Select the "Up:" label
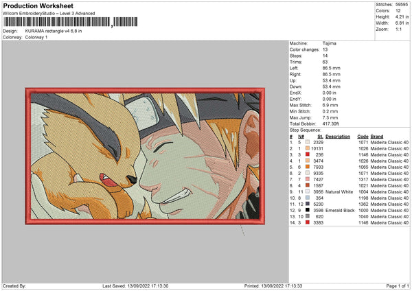The height and width of the screenshot is (291, 412). point(293,80)
